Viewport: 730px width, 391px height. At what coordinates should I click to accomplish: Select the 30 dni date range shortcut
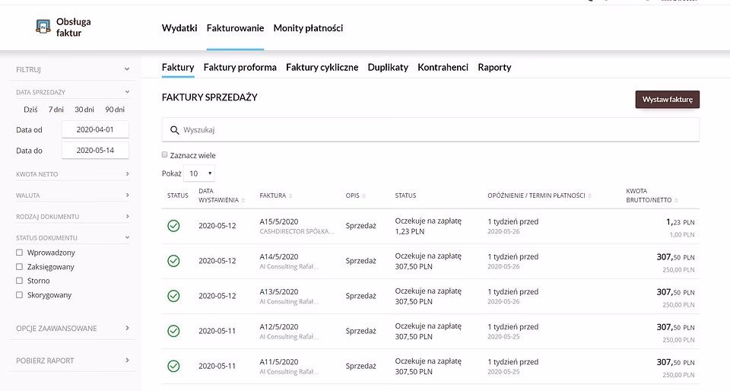(84, 110)
